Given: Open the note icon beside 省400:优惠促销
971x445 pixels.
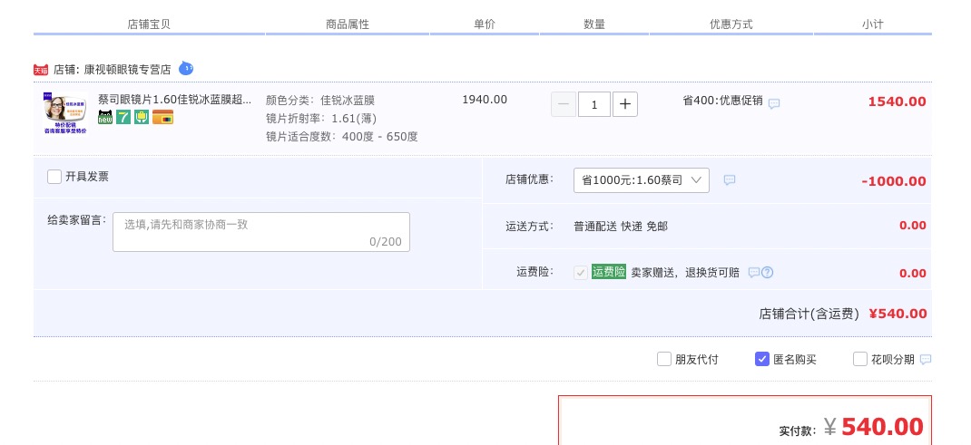Looking at the screenshot, I should point(774,104).
